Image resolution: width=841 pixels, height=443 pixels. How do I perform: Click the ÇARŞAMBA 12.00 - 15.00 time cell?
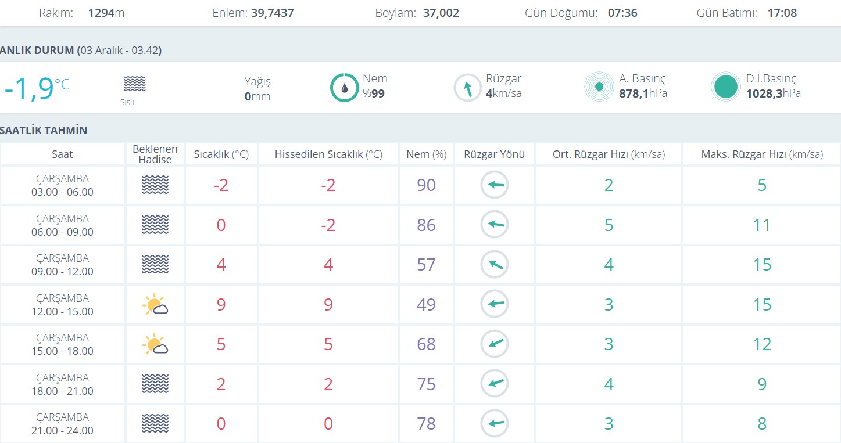pyautogui.click(x=62, y=305)
